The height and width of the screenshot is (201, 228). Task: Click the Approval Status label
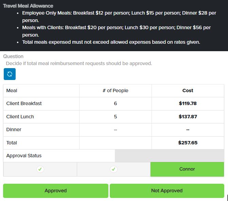24,156
